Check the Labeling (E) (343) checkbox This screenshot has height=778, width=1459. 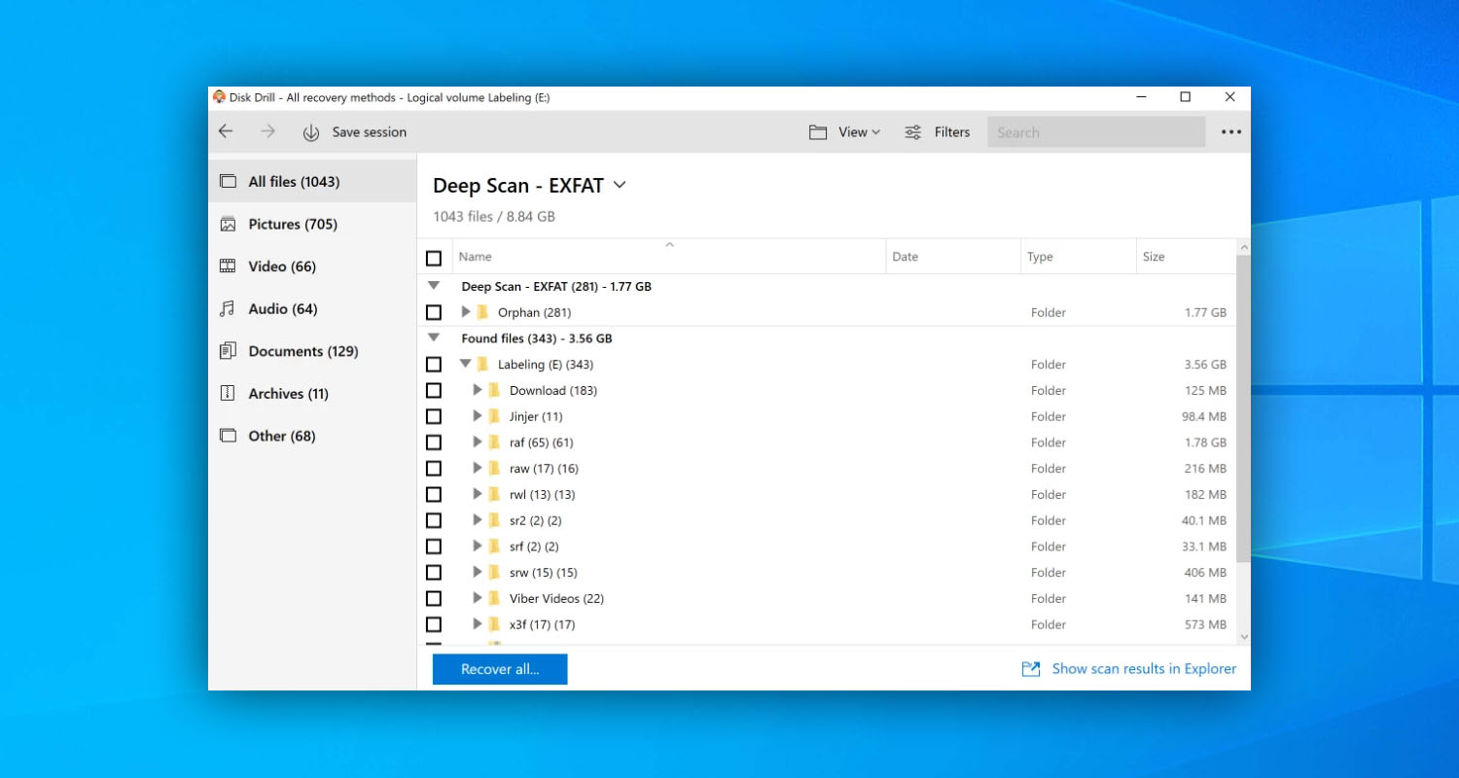434,365
